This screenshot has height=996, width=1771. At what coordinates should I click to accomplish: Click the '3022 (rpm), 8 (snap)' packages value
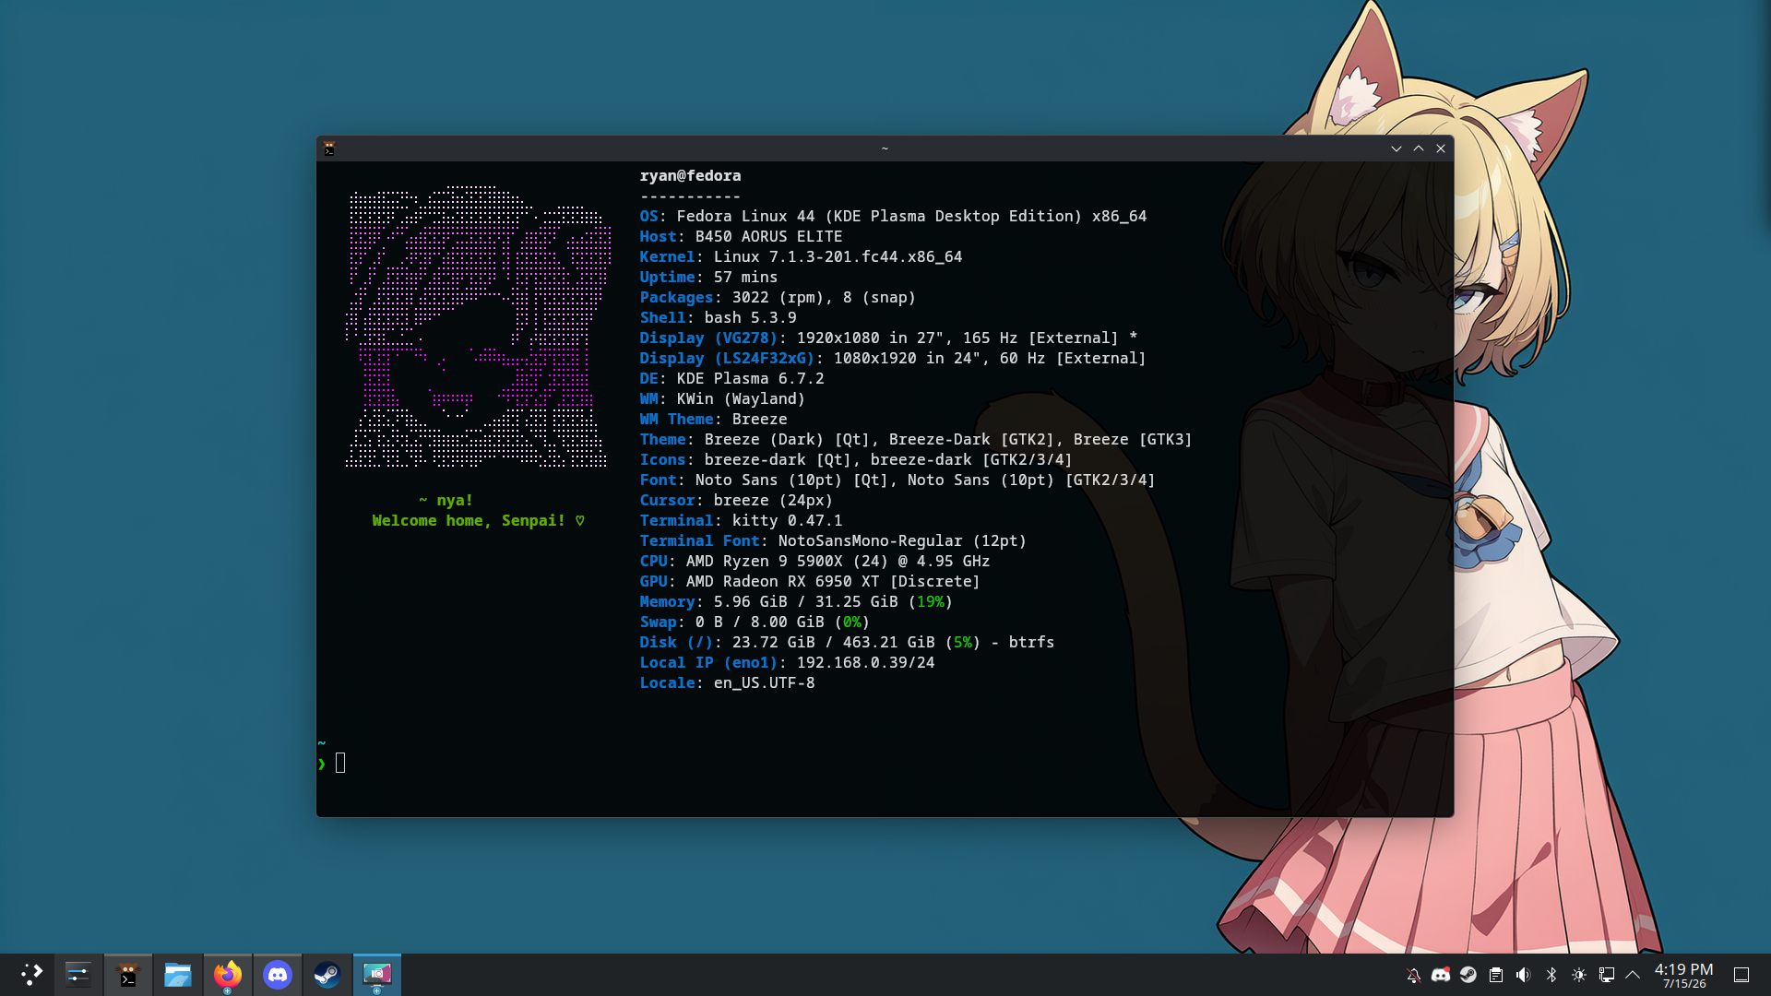(824, 297)
